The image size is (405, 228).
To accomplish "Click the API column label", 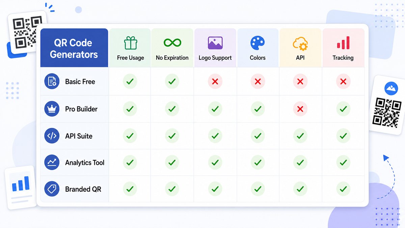I will 300,58.
